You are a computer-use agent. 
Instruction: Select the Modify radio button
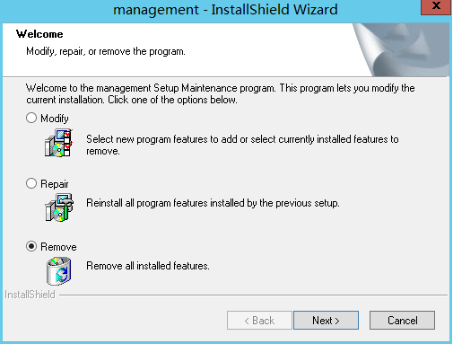31,118
